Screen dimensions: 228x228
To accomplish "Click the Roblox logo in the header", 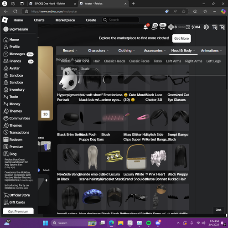I will point(5,20).
